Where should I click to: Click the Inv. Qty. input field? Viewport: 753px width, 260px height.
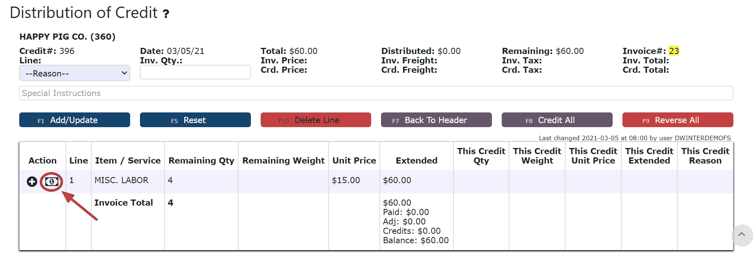(195, 72)
